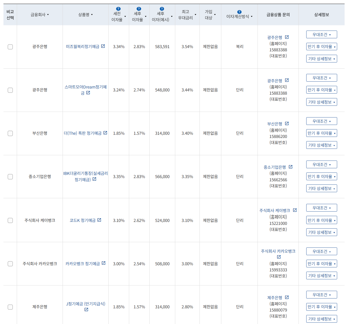This screenshot has width=347, height=324.
Task: Open 스마트모아Dream정기예금 product link
Action: 85,90
